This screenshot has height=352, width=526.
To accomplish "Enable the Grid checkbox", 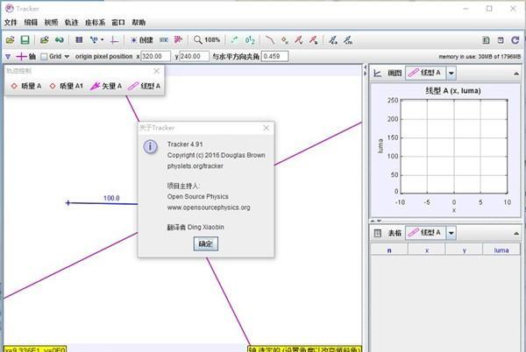I will [44, 57].
